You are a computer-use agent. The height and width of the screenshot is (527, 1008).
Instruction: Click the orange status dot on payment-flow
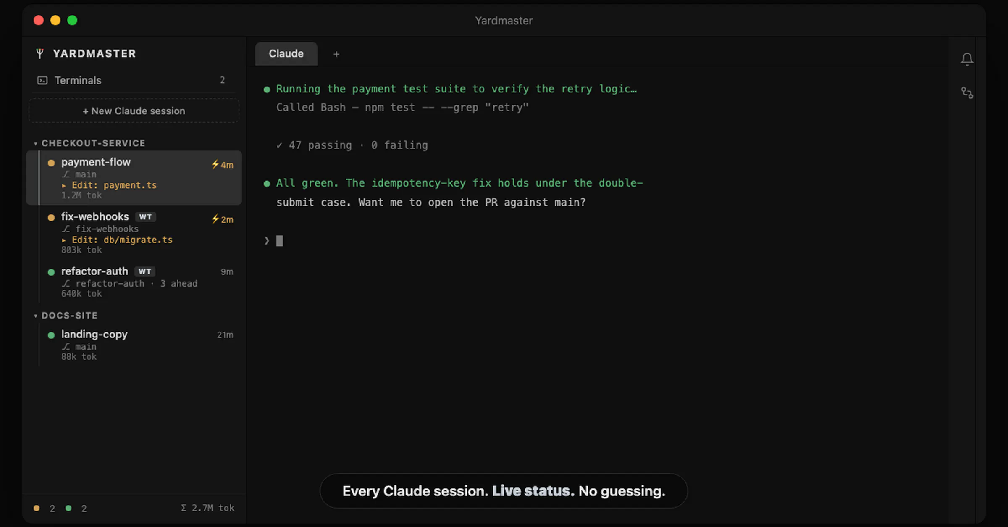click(x=51, y=163)
